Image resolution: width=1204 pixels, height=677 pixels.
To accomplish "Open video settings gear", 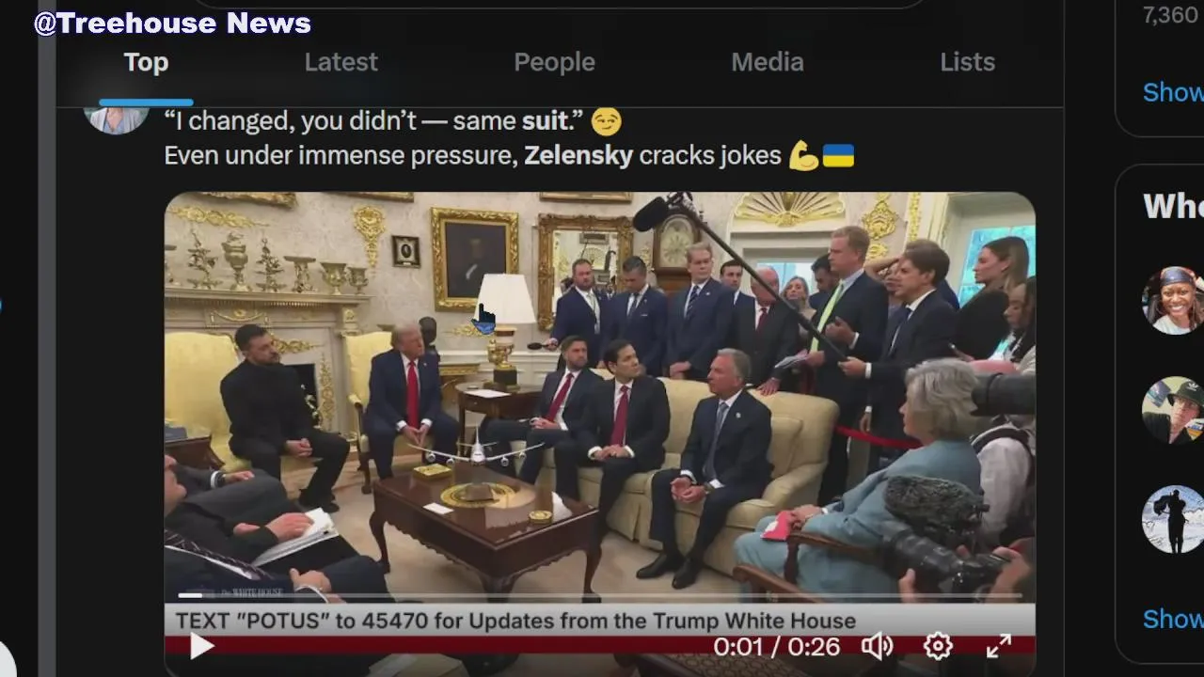I will 938,646.
